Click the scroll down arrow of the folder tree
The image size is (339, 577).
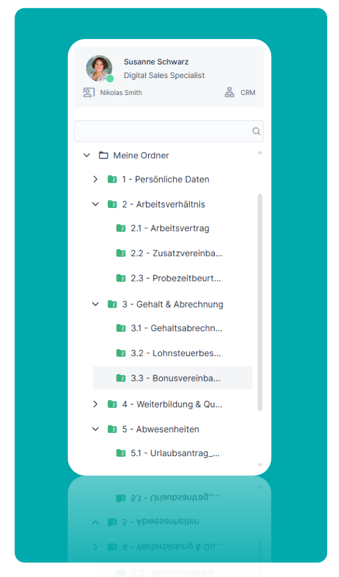(x=260, y=465)
